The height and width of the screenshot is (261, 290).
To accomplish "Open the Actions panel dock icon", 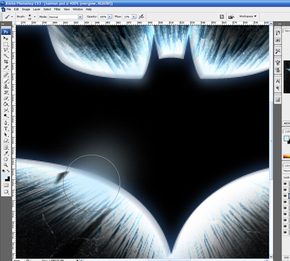I will 278,40.
